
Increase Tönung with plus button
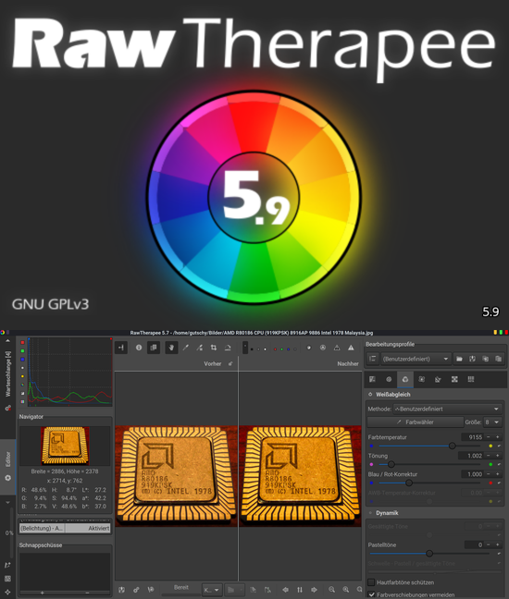coord(498,456)
